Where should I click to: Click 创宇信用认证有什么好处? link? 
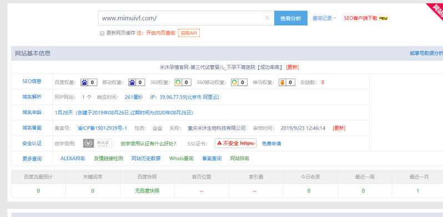(148, 144)
